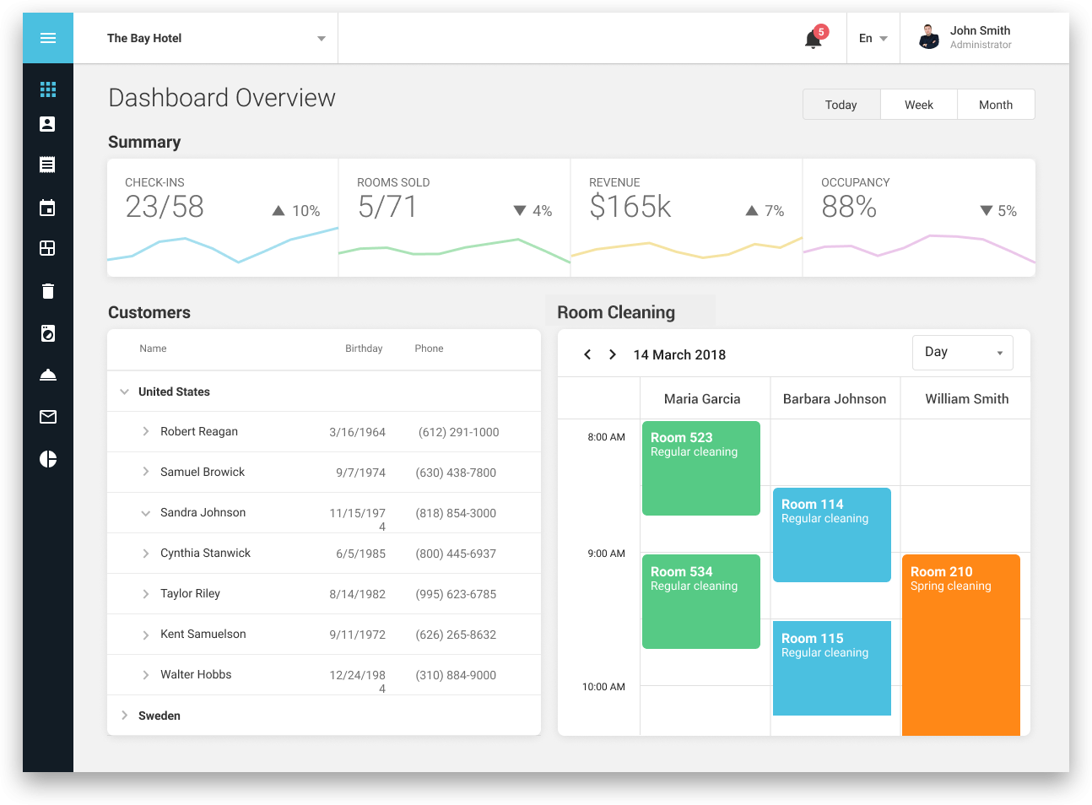Select the Customers contact icon in sidebar
The height and width of the screenshot is (805, 1092).
coord(47,124)
